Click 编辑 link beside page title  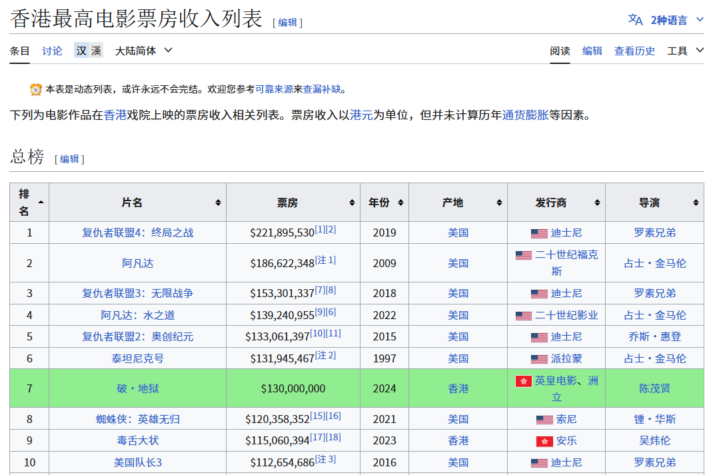[287, 22]
